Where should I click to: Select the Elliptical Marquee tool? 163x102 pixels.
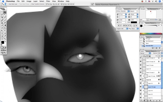pos(2,13)
